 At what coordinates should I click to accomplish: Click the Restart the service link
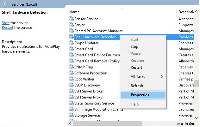(x=8, y=28)
